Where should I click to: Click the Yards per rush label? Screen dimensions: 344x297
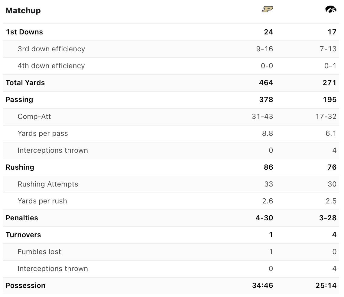coord(42,201)
